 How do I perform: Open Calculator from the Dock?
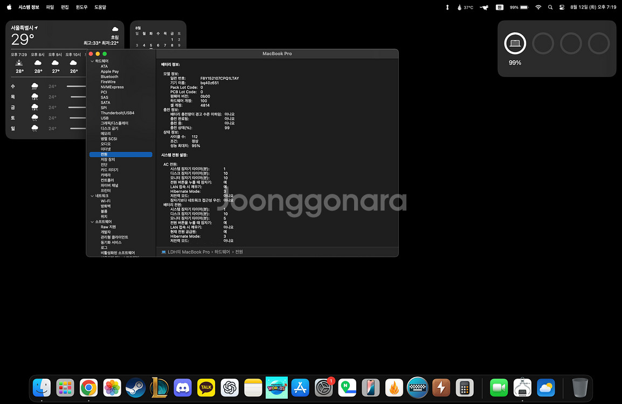click(x=465, y=387)
